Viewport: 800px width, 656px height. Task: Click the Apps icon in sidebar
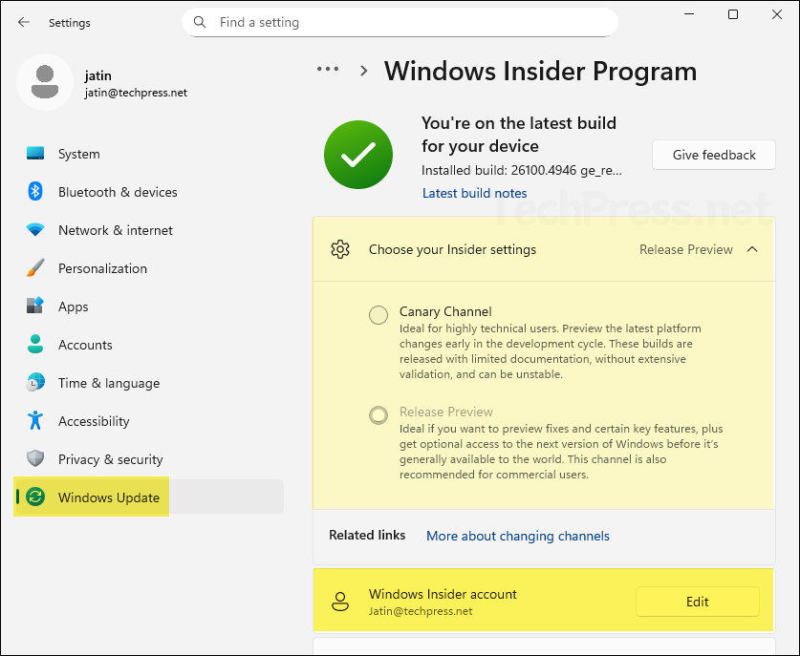pos(35,306)
